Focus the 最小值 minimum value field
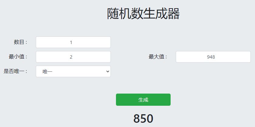Image resolution: width=255 pixels, height=127 pixels. pos(73,57)
